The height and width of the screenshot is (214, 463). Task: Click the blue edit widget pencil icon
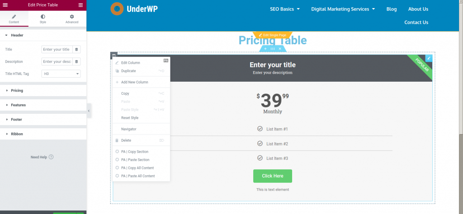[x=429, y=58]
